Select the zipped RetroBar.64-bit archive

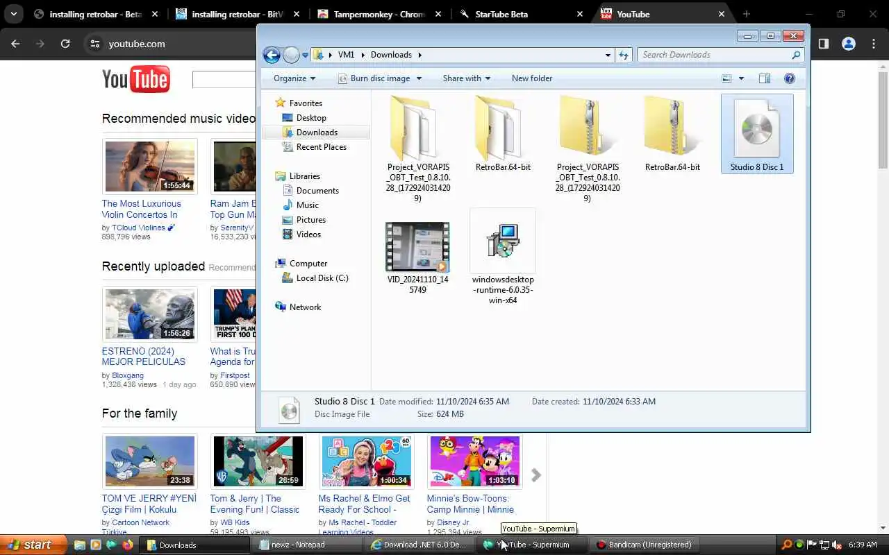[672, 128]
